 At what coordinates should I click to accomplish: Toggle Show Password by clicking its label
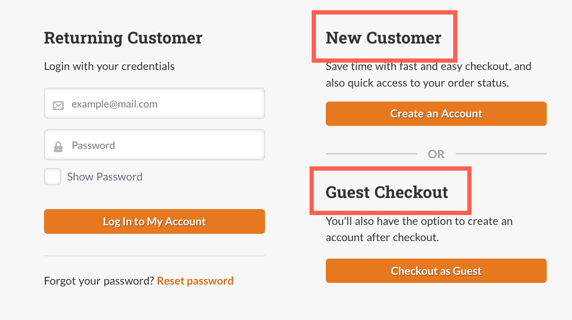104,176
